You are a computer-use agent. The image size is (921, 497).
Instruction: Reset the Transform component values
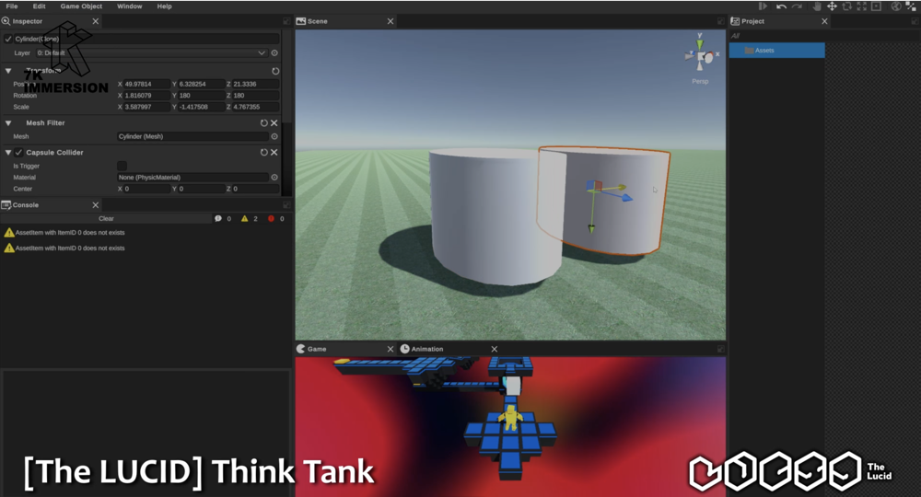(274, 71)
